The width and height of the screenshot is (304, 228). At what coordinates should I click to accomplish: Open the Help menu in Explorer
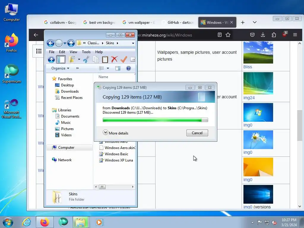[99, 52]
